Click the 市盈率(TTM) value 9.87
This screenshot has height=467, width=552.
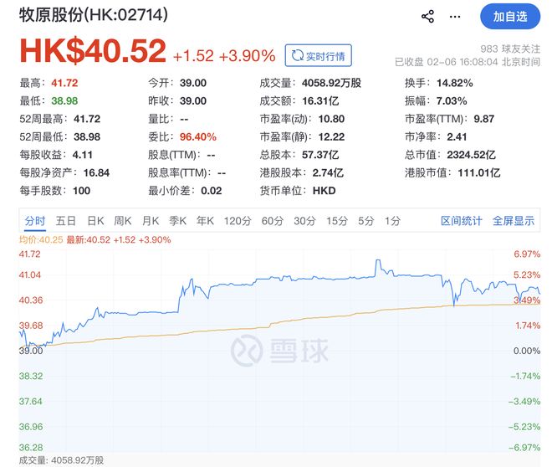[x=484, y=119]
